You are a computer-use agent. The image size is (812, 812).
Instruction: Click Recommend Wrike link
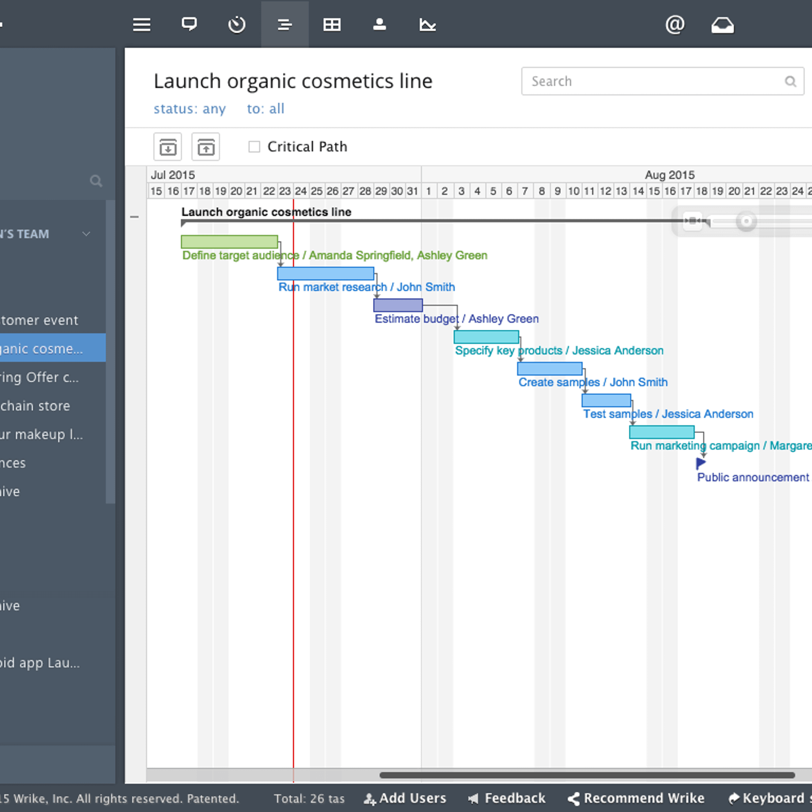point(636,798)
